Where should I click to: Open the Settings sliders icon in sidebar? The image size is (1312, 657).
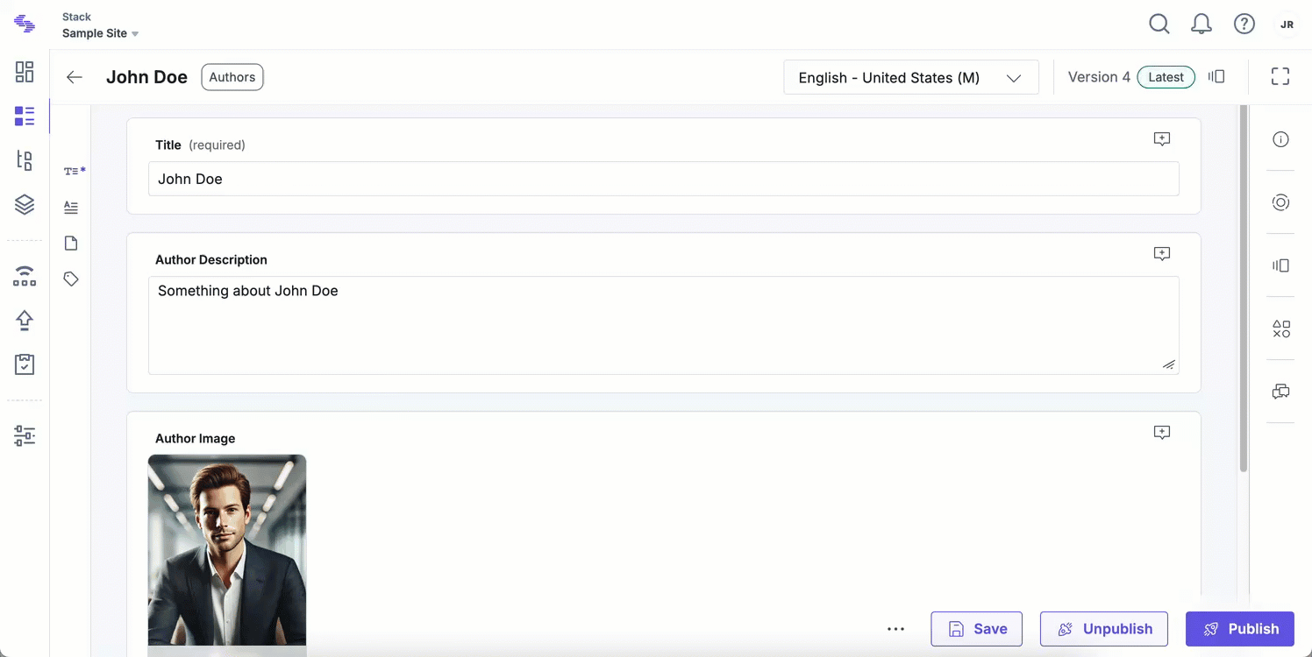tap(25, 435)
